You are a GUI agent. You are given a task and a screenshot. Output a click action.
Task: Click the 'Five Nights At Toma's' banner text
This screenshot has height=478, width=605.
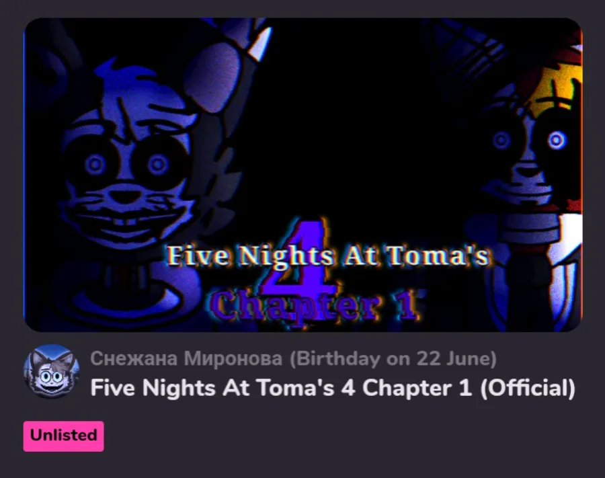(x=328, y=255)
